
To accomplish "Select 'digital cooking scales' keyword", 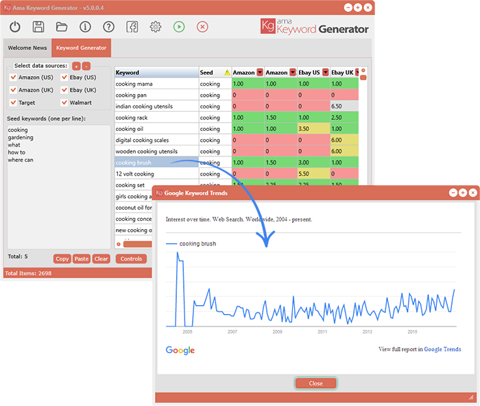I will (156, 140).
